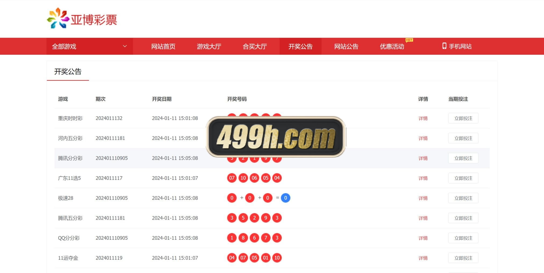Open the 合买大厅 nav item
This screenshot has width=544, height=273.
click(255, 46)
